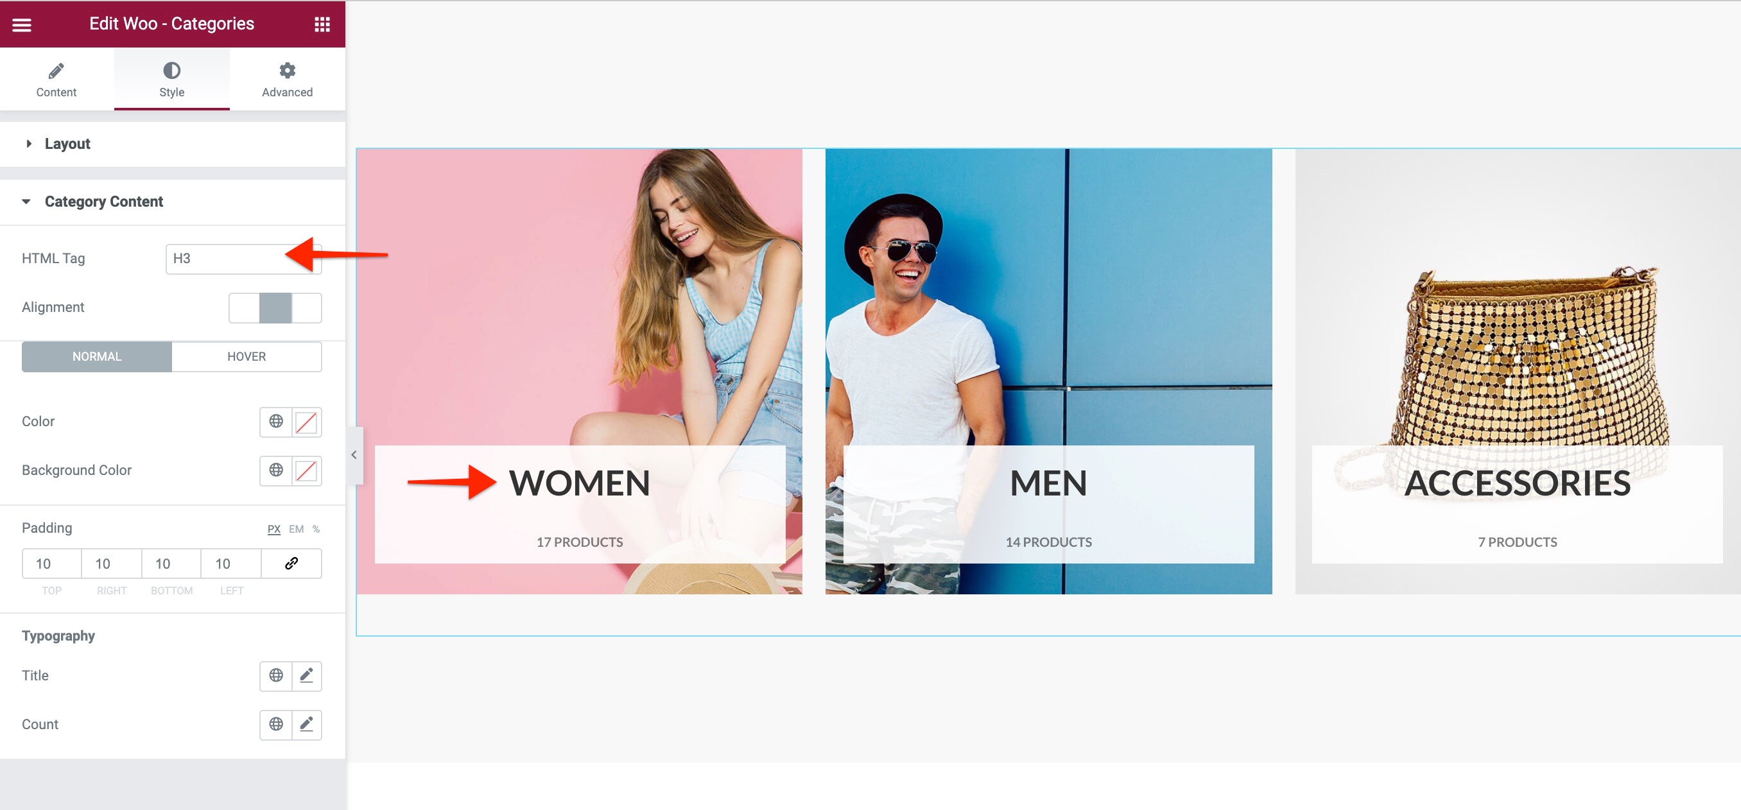Click the globe icon next to Title typography

point(274,675)
